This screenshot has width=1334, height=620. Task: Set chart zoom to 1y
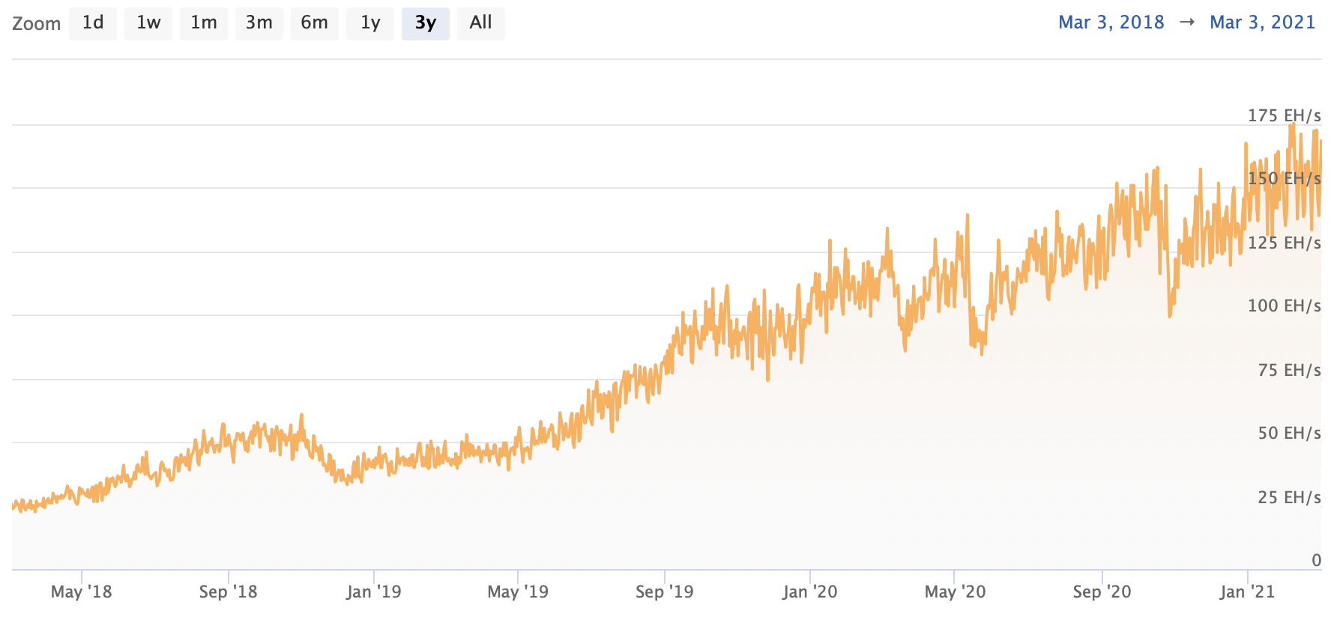pos(370,23)
